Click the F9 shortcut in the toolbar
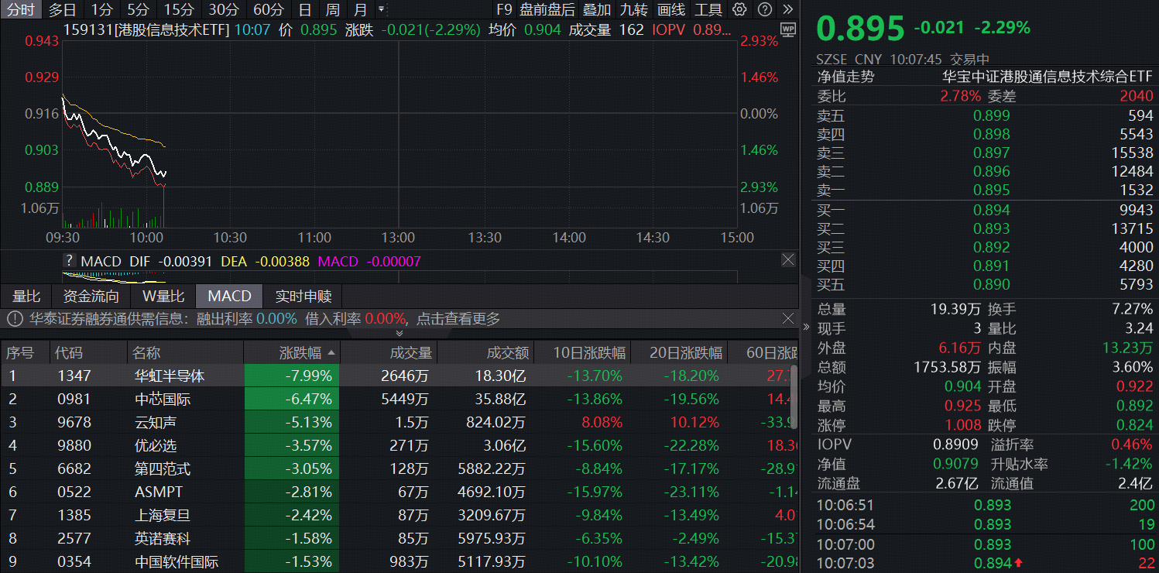This screenshot has width=1159, height=573. 504,11
